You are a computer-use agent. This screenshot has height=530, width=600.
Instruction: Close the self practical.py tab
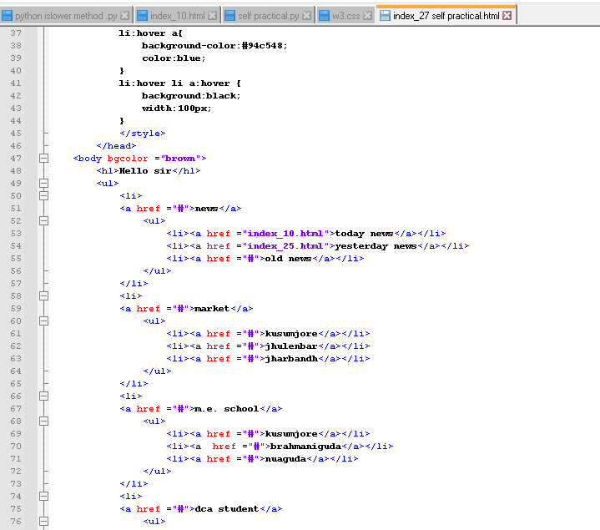pyautogui.click(x=306, y=16)
